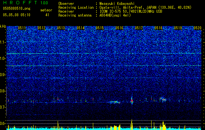Viewport: 205px width, 130px height.
Task: Click the 0516 time marker
Action: [x=119, y=28]
